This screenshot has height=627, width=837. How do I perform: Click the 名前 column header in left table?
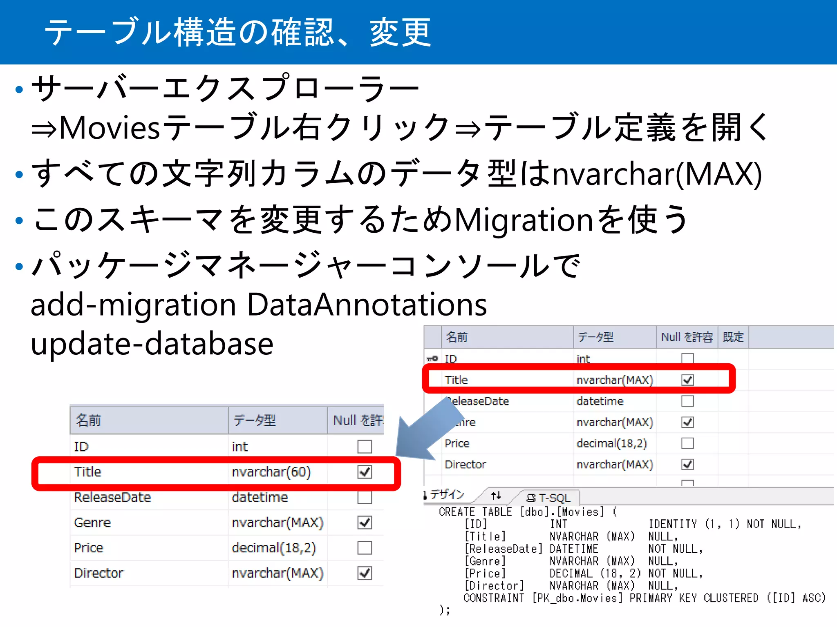coord(149,420)
